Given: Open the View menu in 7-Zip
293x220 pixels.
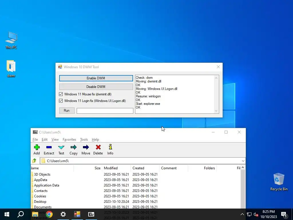Looking at the screenshot, I should (55, 140).
